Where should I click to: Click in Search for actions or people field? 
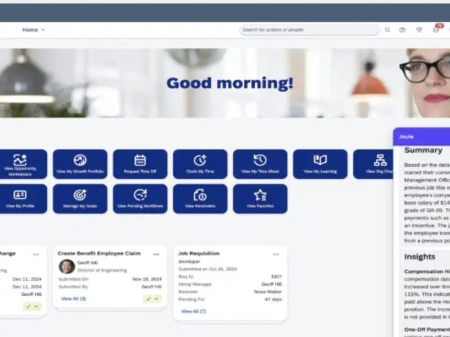pos(309,30)
